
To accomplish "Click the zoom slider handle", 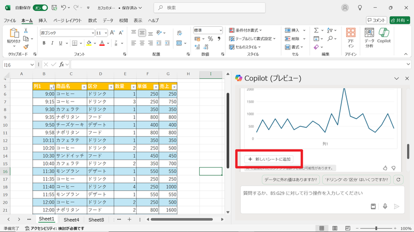I will tap(376, 228).
